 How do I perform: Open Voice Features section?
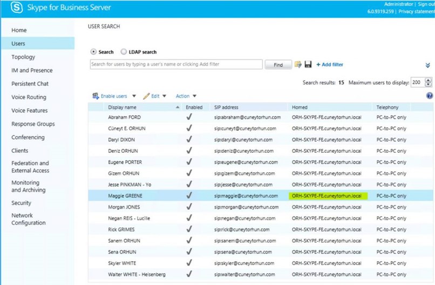point(29,111)
